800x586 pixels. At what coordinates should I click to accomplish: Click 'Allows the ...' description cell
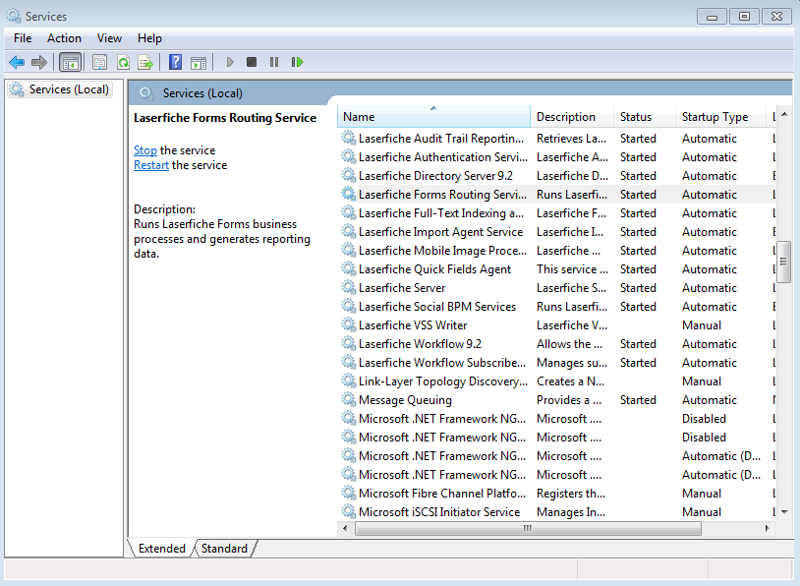pos(569,344)
